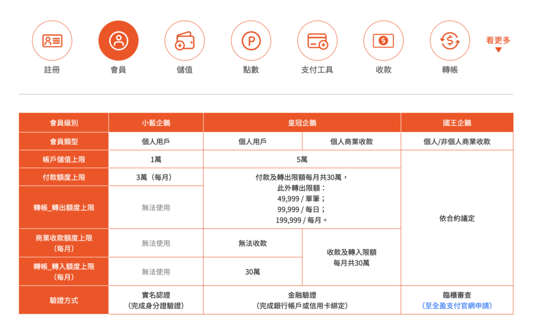
Task: Click the 依合約議定 table cell
Action: (x=457, y=218)
